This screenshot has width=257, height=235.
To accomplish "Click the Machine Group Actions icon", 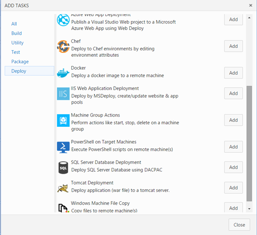I will [x=63, y=120].
